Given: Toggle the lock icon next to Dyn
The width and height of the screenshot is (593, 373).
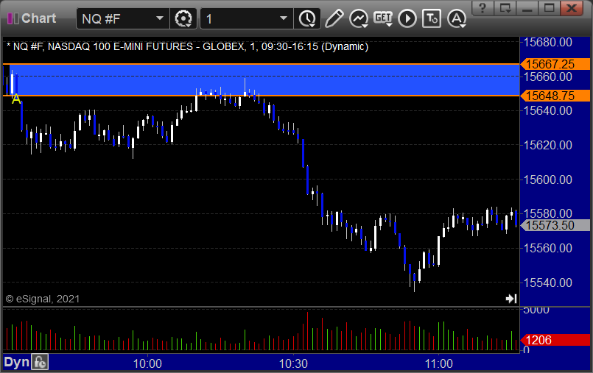Looking at the screenshot, I should [x=40, y=362].
